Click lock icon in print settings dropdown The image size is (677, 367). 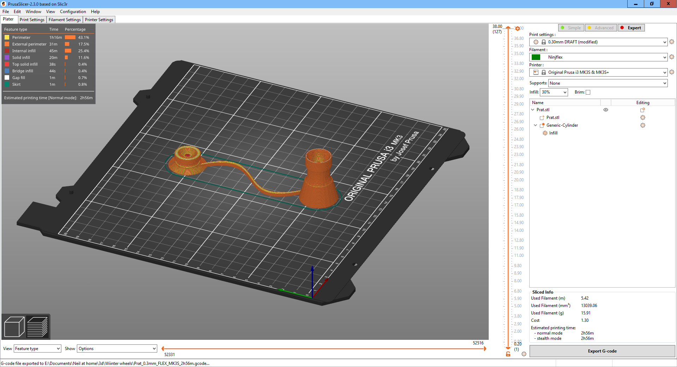click(544, 42)
